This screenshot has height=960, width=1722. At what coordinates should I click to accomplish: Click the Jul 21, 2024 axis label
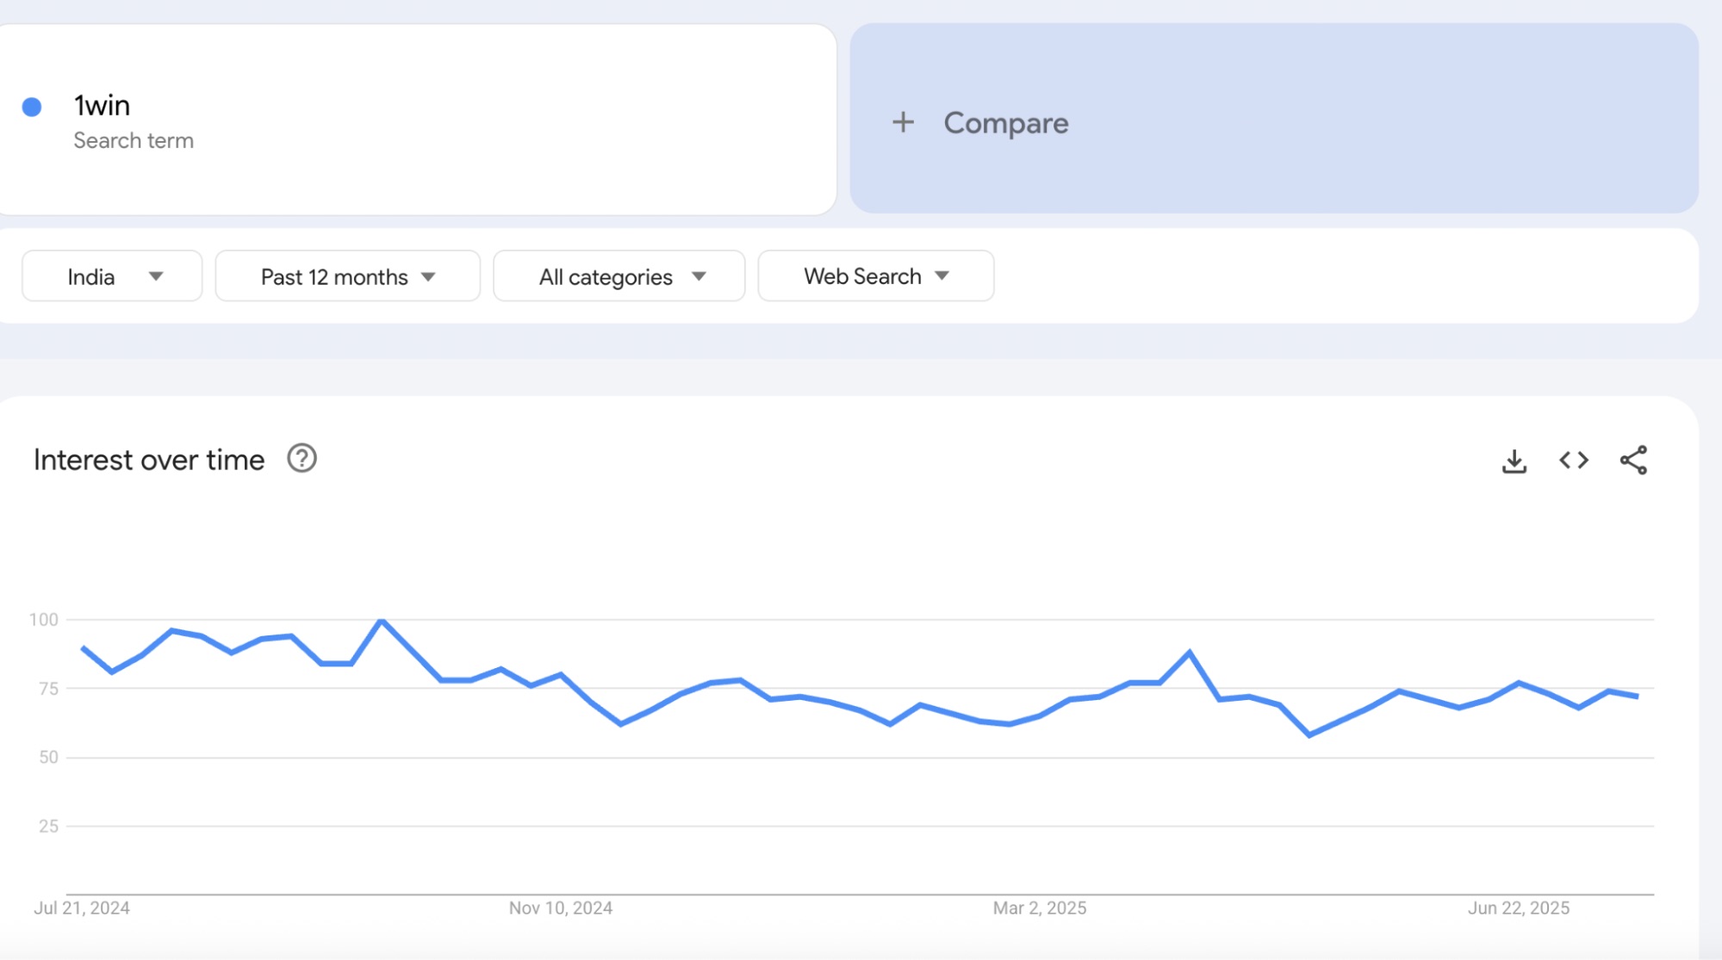coord(82,908)
